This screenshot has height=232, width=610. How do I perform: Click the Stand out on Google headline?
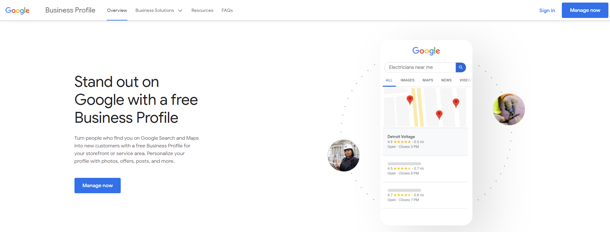pyautogui.click(x=136, y=100)
